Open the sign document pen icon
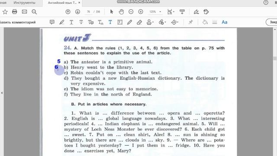The height and width of the screenshot is (156, 277). [196, 12]
